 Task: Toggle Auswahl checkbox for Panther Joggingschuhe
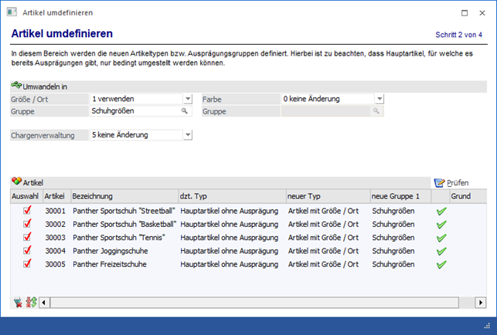click(26, 251)
